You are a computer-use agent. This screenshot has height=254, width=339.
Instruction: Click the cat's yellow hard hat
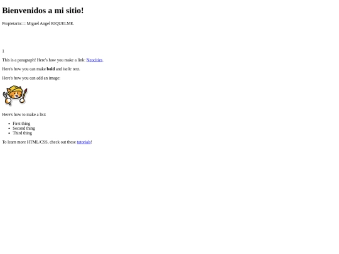(x=15, y=89)
